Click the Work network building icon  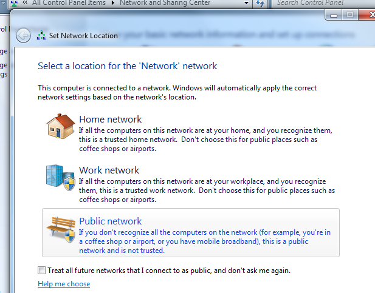tap(60, 177)
